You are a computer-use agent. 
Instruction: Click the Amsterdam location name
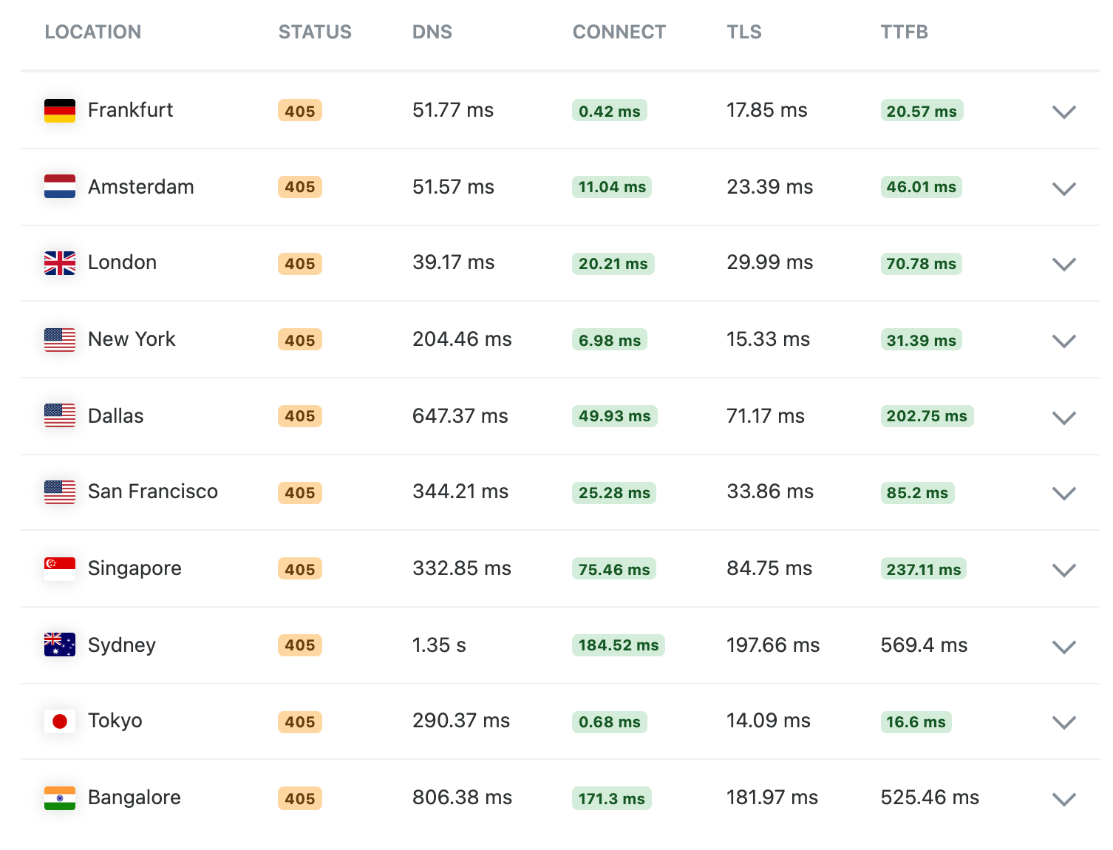[x=140, y=187]
